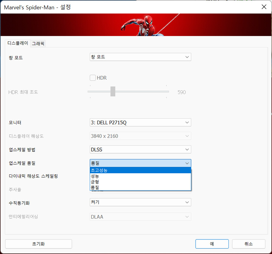272x254 pixels.
Task: Enable the HDR checkbox
Action: point(93,78)
